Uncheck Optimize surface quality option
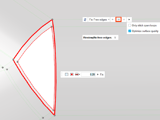Screen dimensions: 160x120 [130, 31]
